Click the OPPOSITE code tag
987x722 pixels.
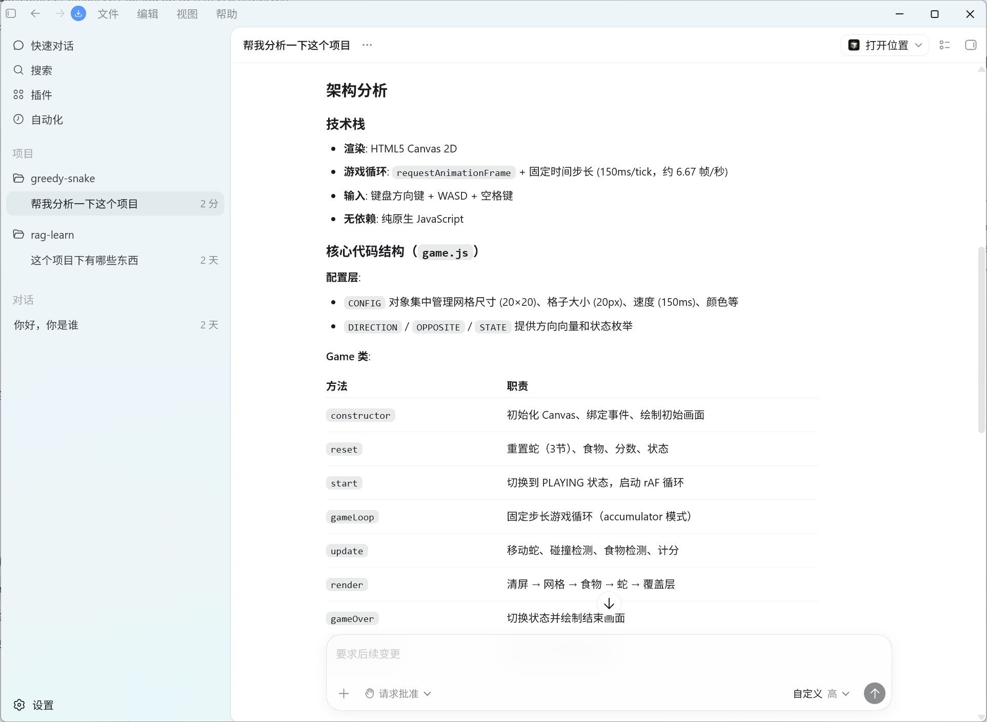pos(438,327)
